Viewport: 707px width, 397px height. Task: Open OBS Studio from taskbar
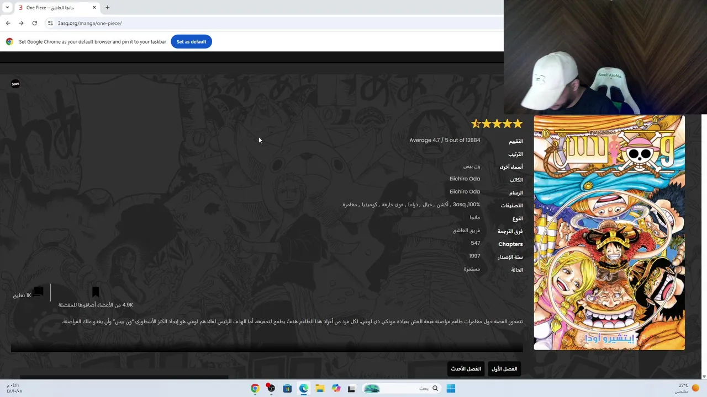[x=271, y=389]
